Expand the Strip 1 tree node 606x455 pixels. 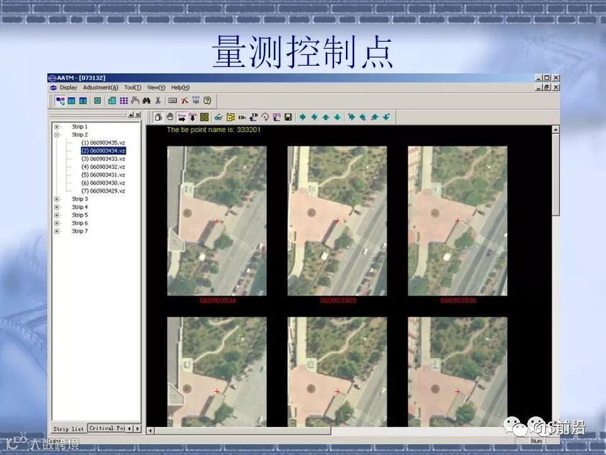(57, 127)
